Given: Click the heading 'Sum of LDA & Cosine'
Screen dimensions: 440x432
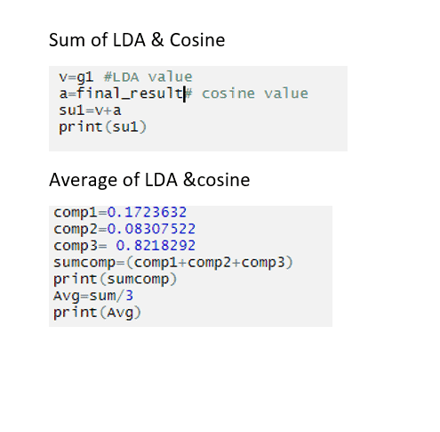Looking at the screenshot, I should coord(137,40).
